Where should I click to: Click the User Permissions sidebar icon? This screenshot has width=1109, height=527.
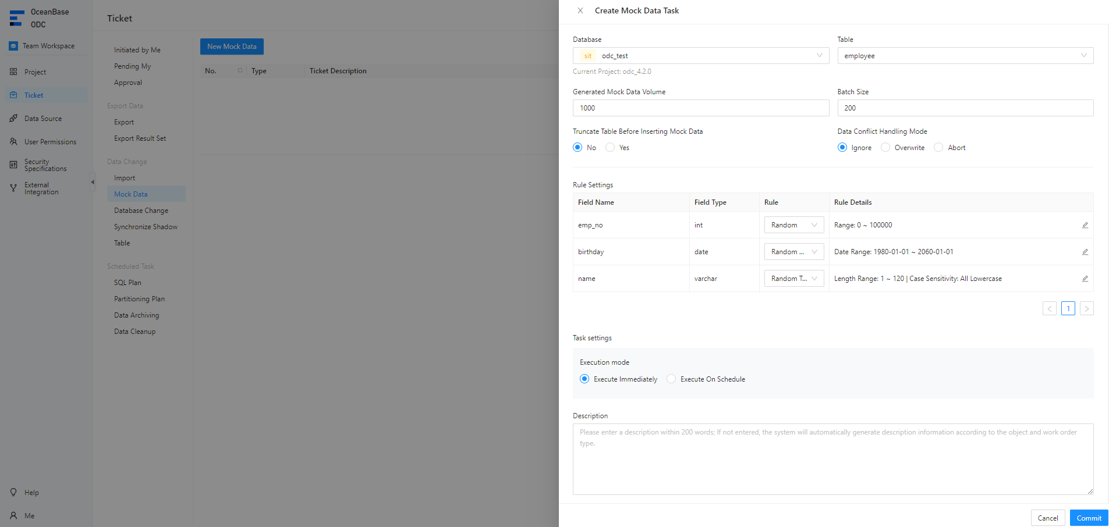tap(13, 142)
